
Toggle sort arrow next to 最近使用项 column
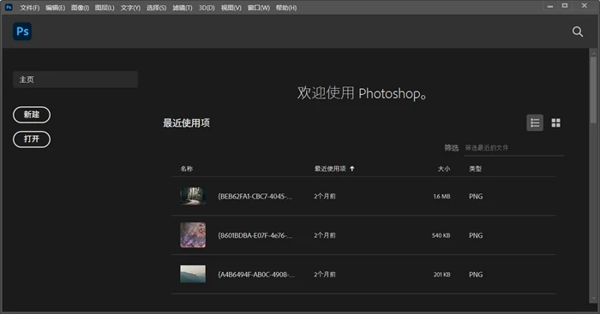(x=352, y=169)
